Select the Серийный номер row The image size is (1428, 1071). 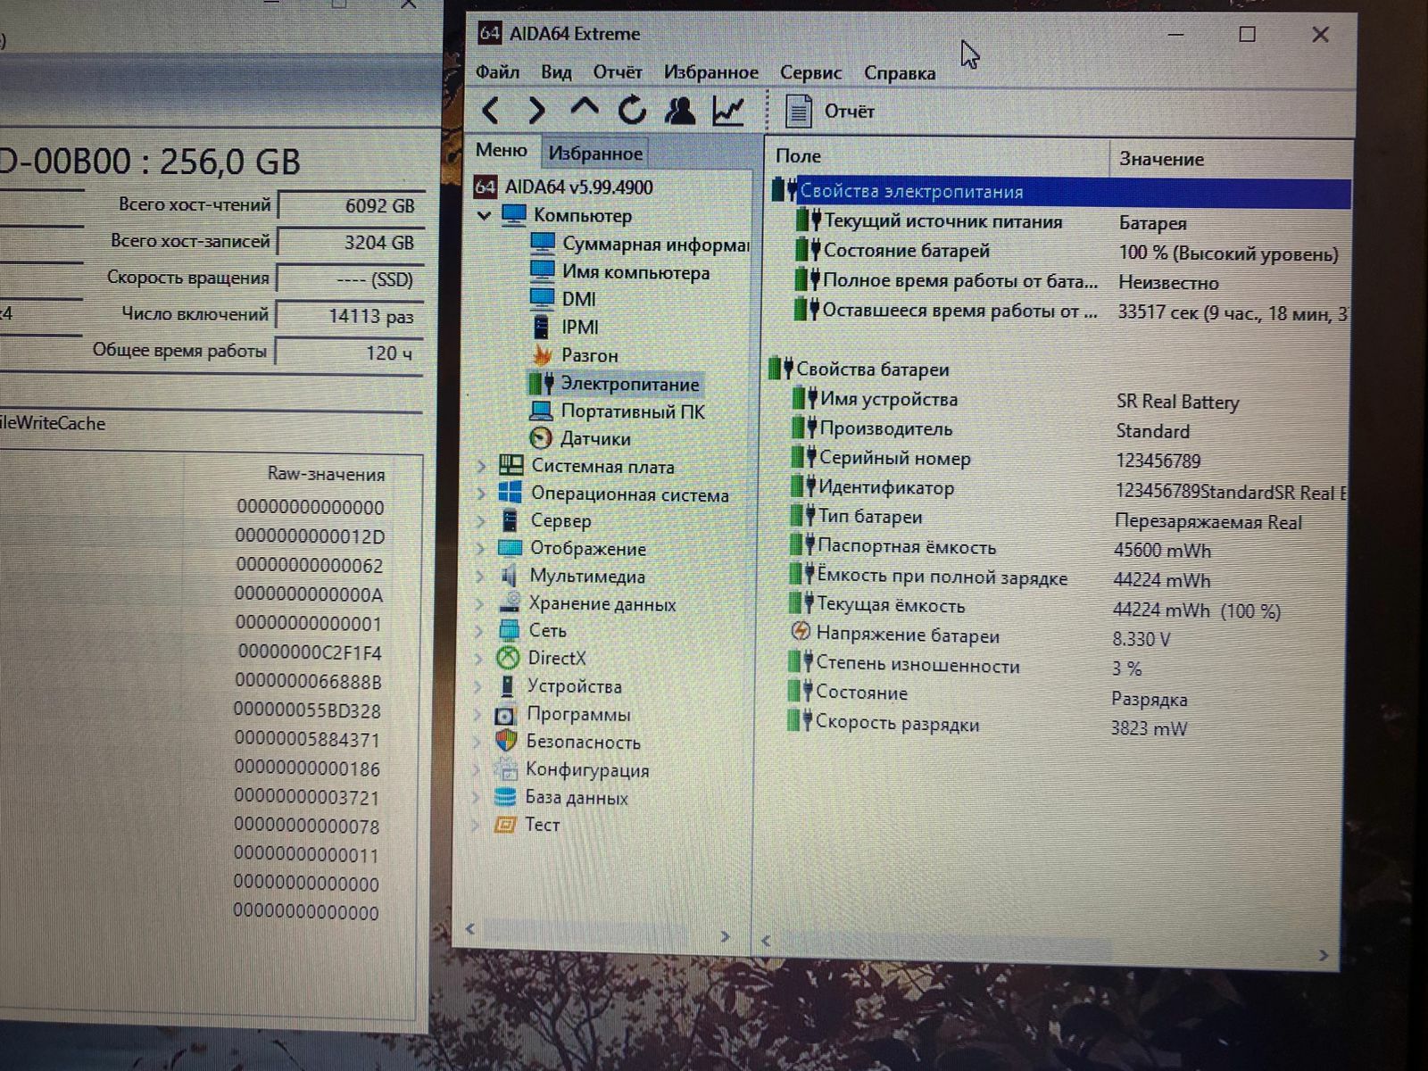click(x=1069, y=459)
